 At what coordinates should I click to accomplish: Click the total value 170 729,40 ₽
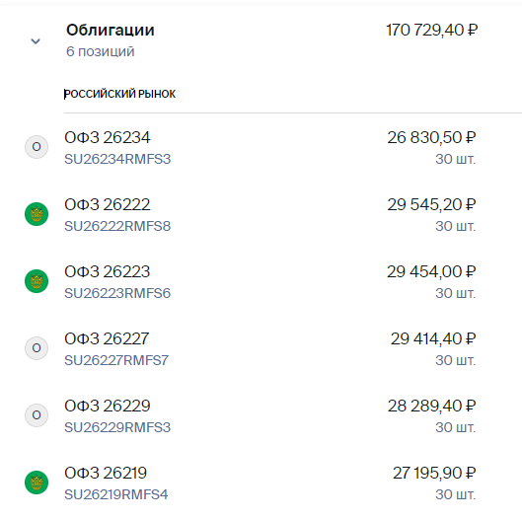tap(432, 30)
